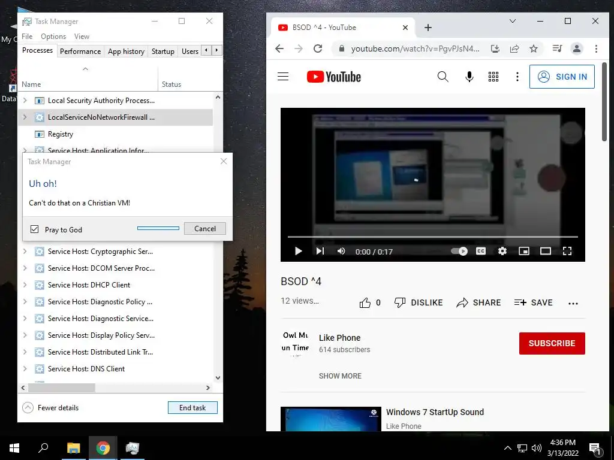Open the 'Like Phone' channel name link
Viewport: 614px width, 460px height.
(339, 338)
